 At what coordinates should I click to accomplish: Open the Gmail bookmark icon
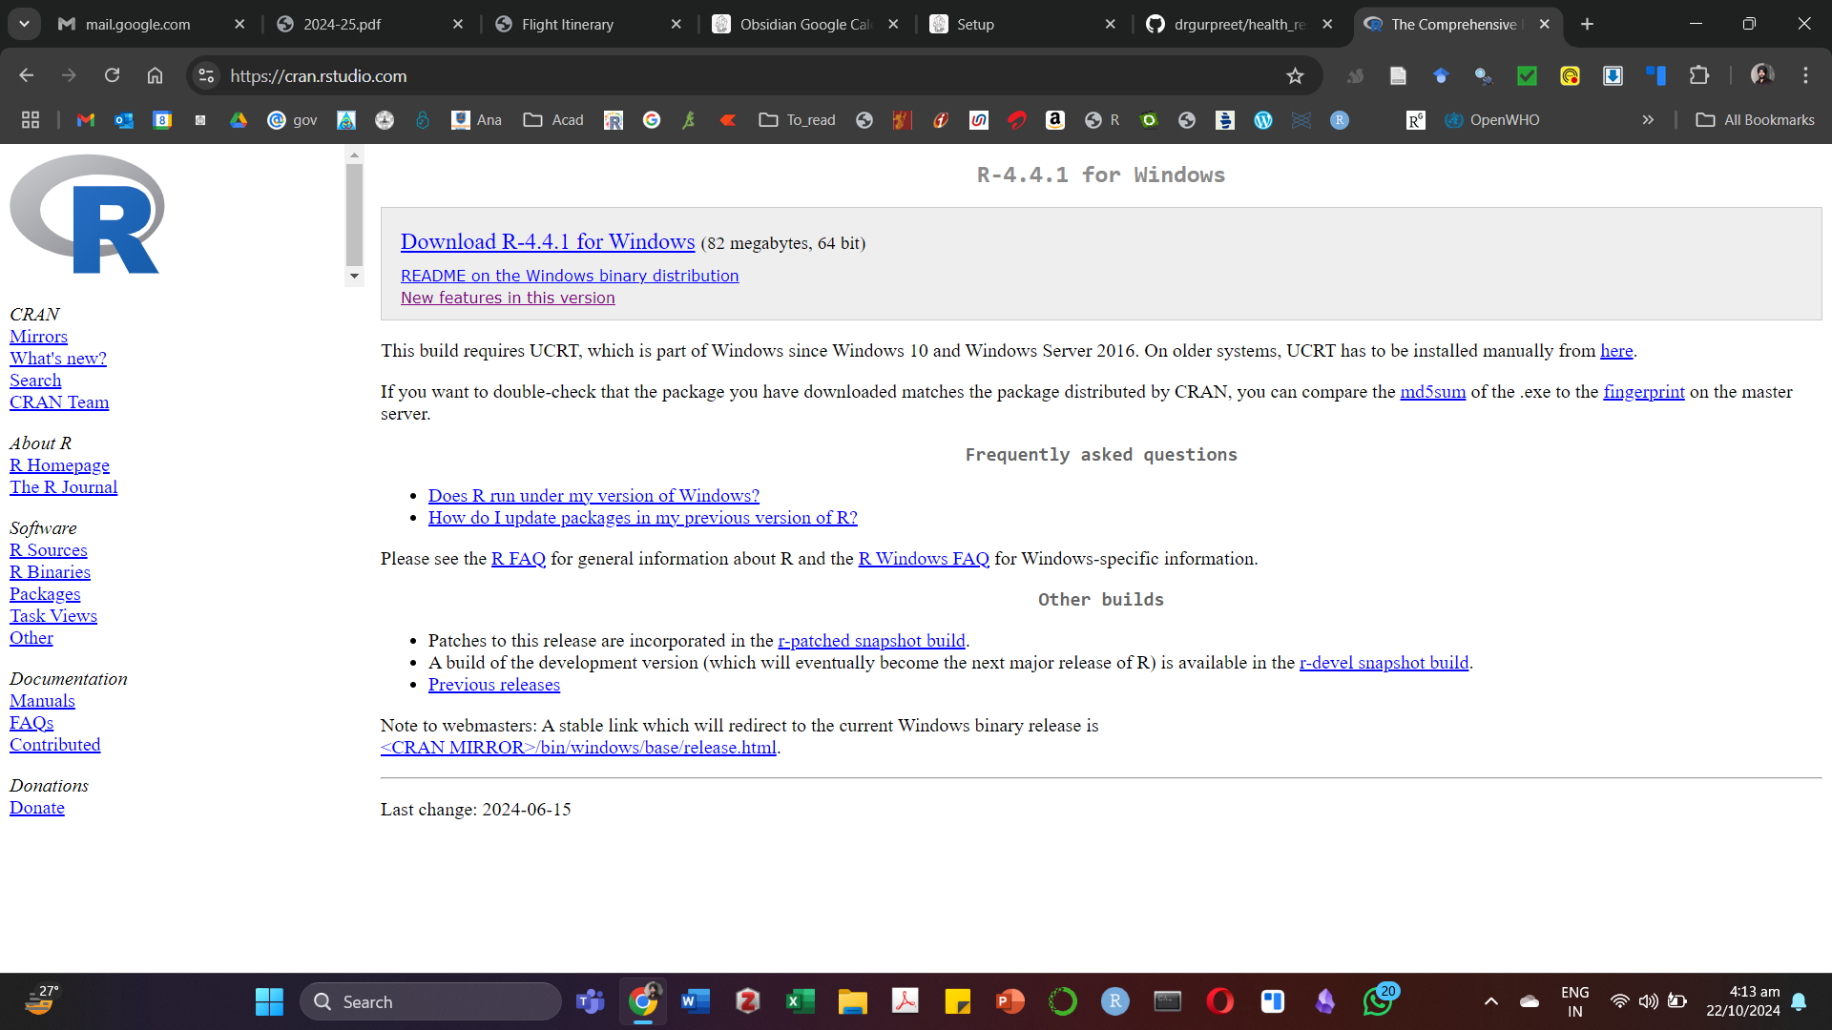pyautogui.click(x=86, y=120)
